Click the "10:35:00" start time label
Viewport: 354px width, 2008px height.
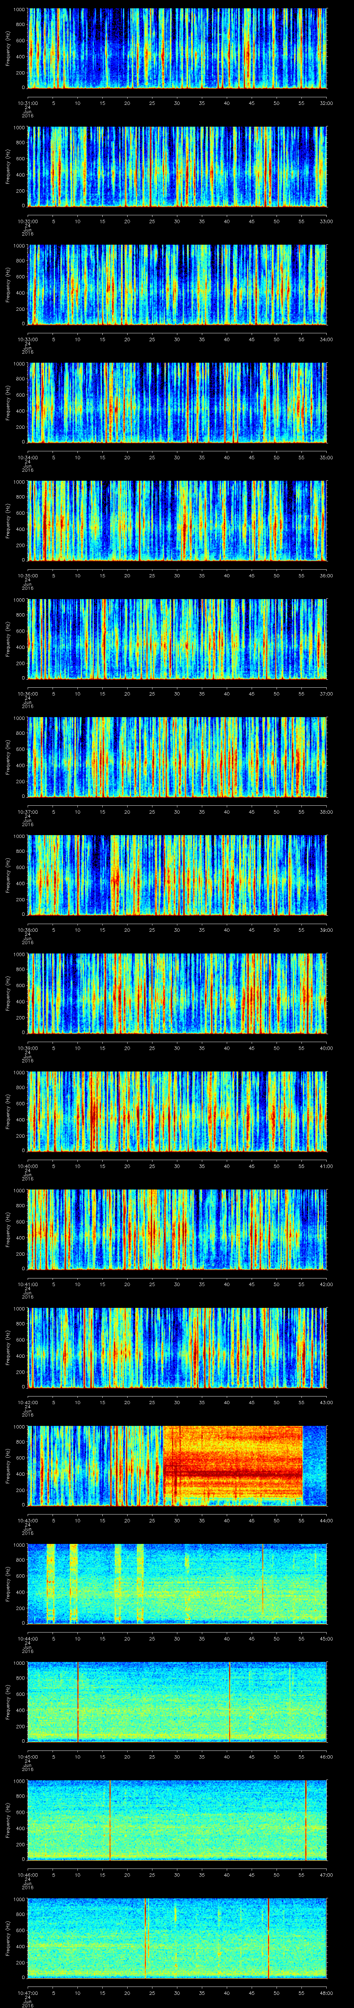[27, 575]
